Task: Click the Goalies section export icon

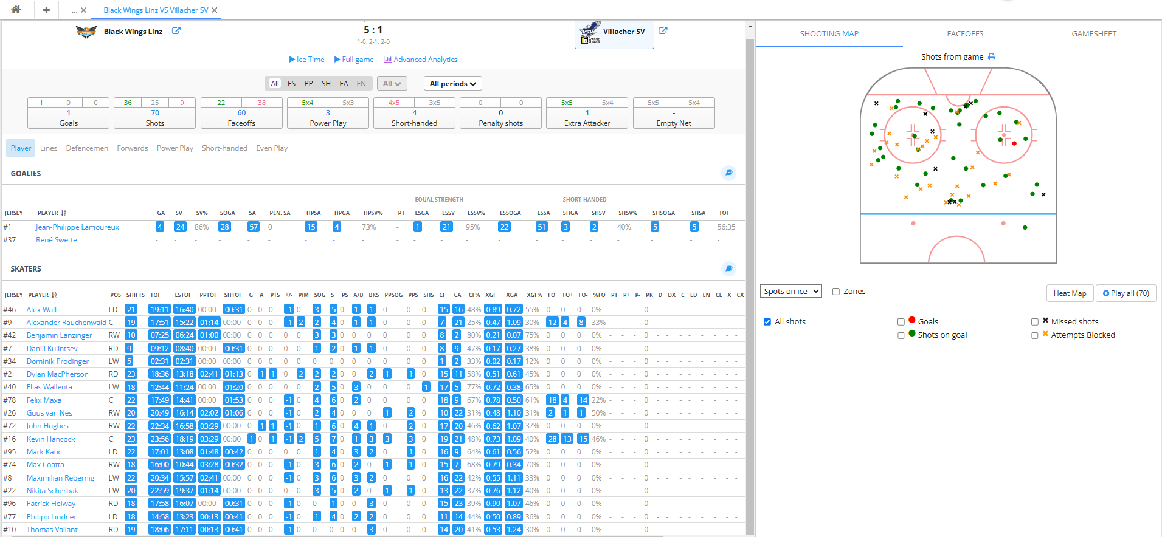Action: (728, 173)
